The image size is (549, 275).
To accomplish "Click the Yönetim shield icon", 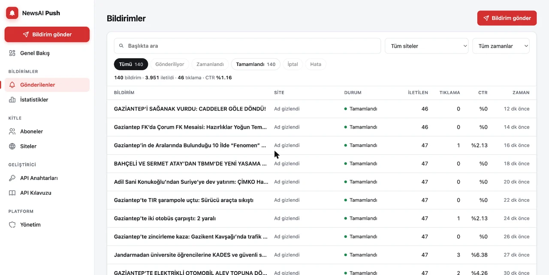I will pyautogui.click(x=12, y=225).
